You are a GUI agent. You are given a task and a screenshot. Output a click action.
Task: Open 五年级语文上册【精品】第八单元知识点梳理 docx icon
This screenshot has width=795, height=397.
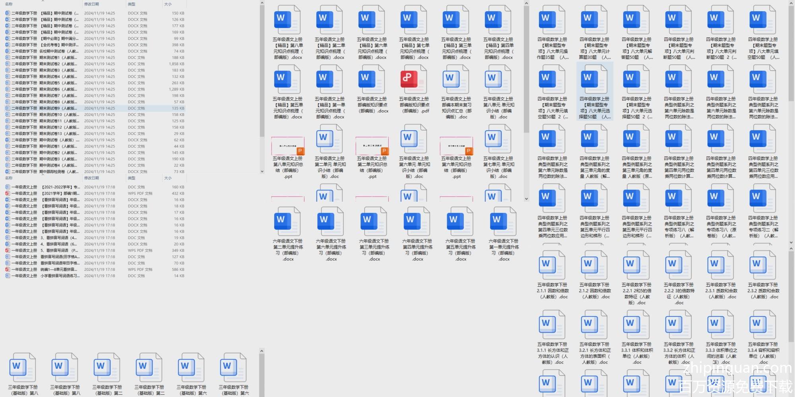(x=287, y=19)
